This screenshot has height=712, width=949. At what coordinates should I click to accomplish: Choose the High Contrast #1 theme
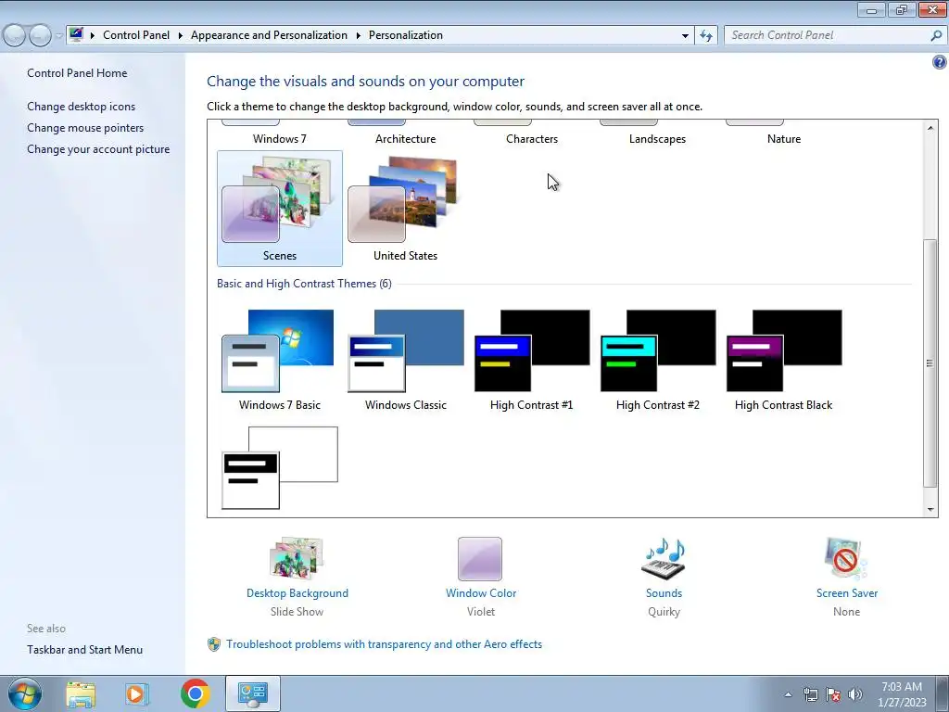pyautogui.click(x=531, y=361)
